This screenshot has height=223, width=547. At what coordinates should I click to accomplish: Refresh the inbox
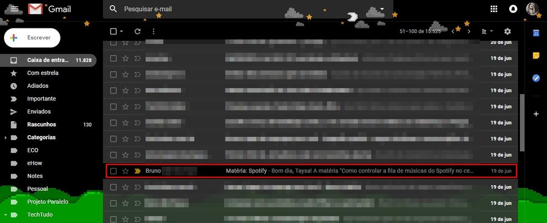[x=137, y=31]
